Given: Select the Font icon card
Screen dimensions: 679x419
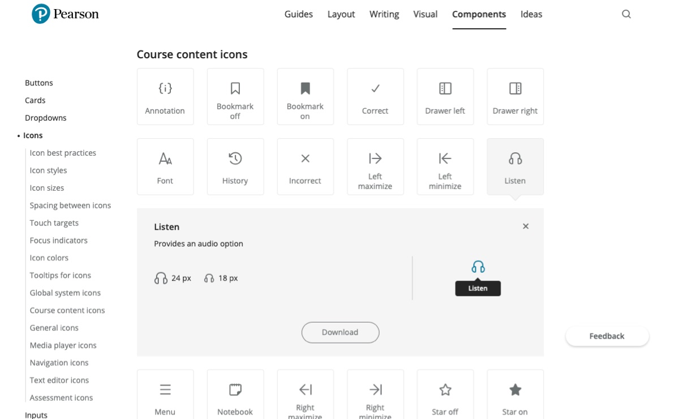Looking at the screenshot, I should pyautogui.click(x=165, y=167).
